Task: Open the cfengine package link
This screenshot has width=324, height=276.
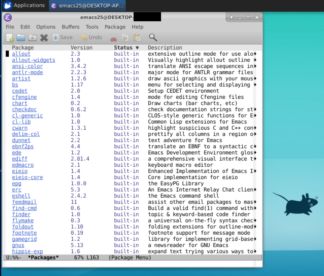Action: click(24, 97)
